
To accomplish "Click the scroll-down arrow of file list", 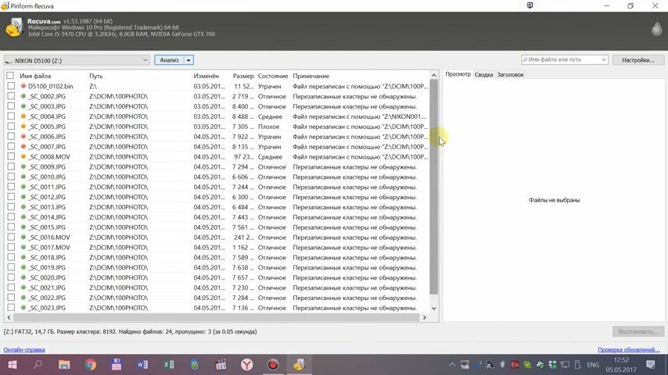I will pos(433,308).
